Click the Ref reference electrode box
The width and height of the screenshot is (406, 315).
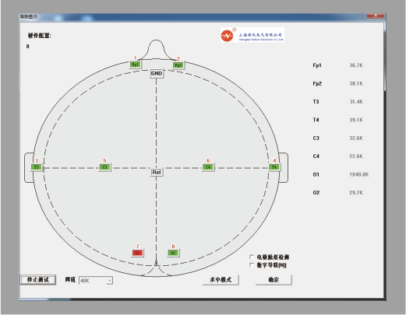[x=157, y=172]
